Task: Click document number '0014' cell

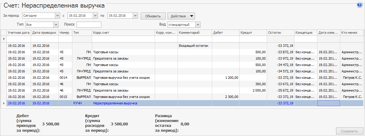Action: tap(65, 78)
